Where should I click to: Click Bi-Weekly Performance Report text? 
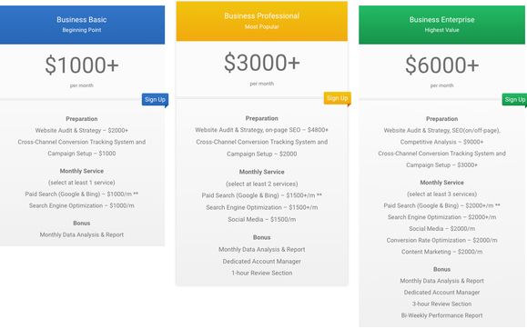click(x=442, y=315)
